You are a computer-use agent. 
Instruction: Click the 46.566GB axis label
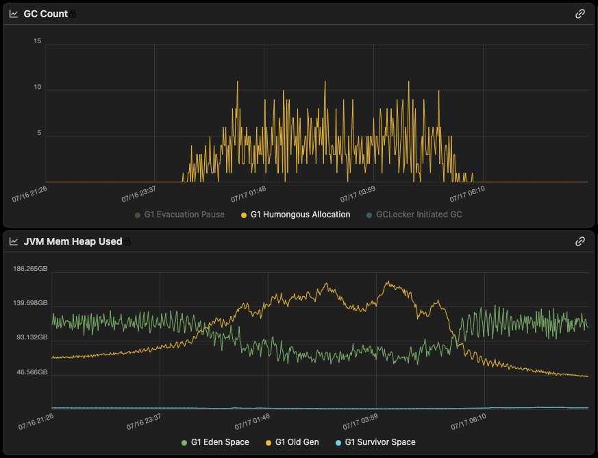tap(32, 372)
